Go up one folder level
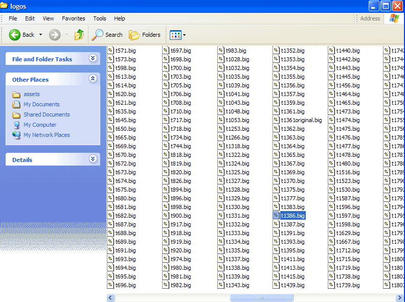Viewport: 405px width, 302px height. pos(79,35)
